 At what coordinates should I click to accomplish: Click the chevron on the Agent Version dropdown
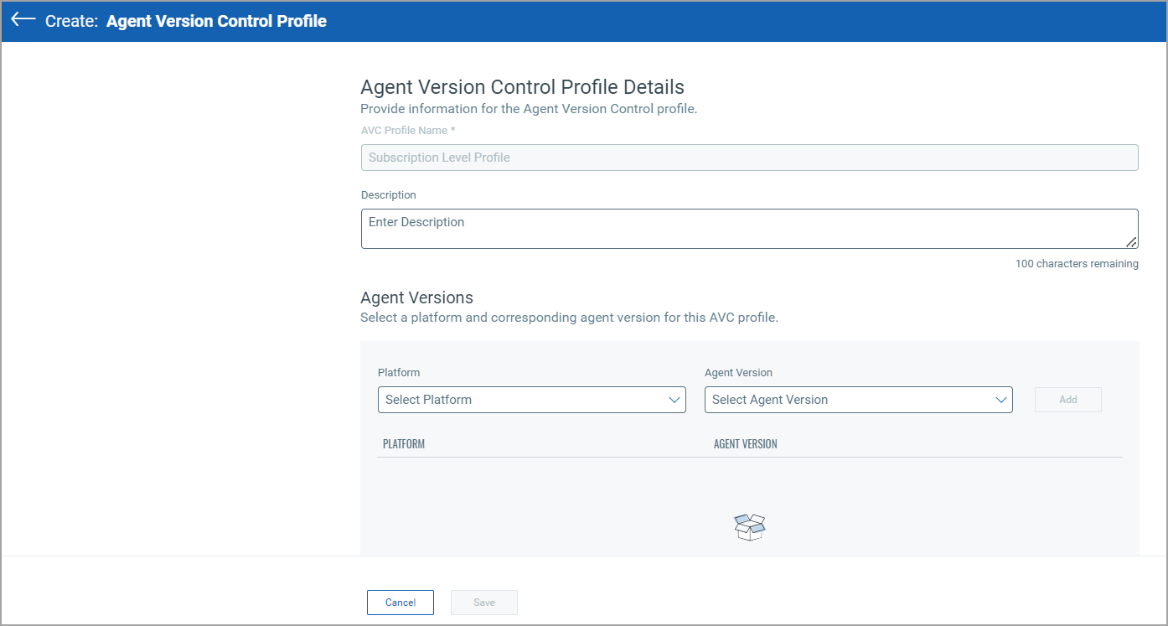click(x=1001, y=400)
